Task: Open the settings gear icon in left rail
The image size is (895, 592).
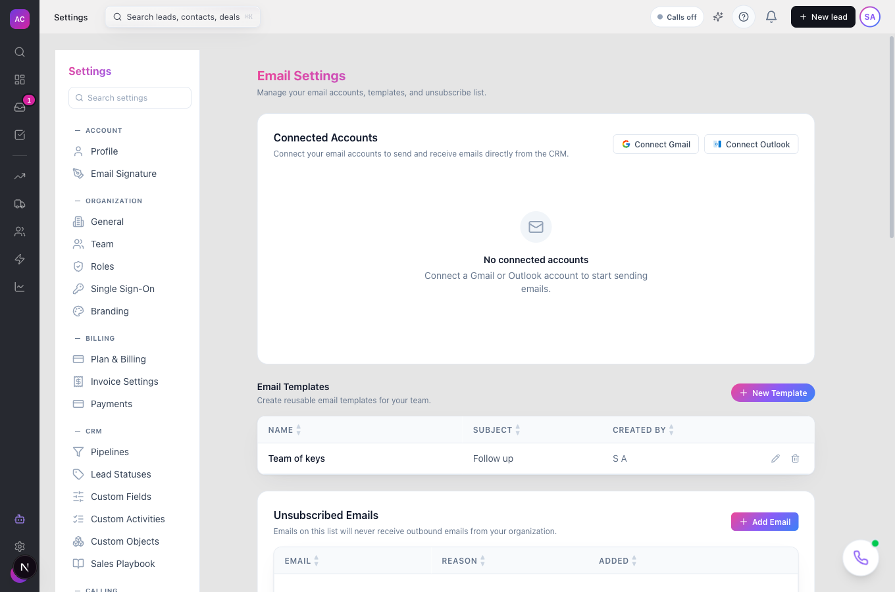Action: point(20,547)
